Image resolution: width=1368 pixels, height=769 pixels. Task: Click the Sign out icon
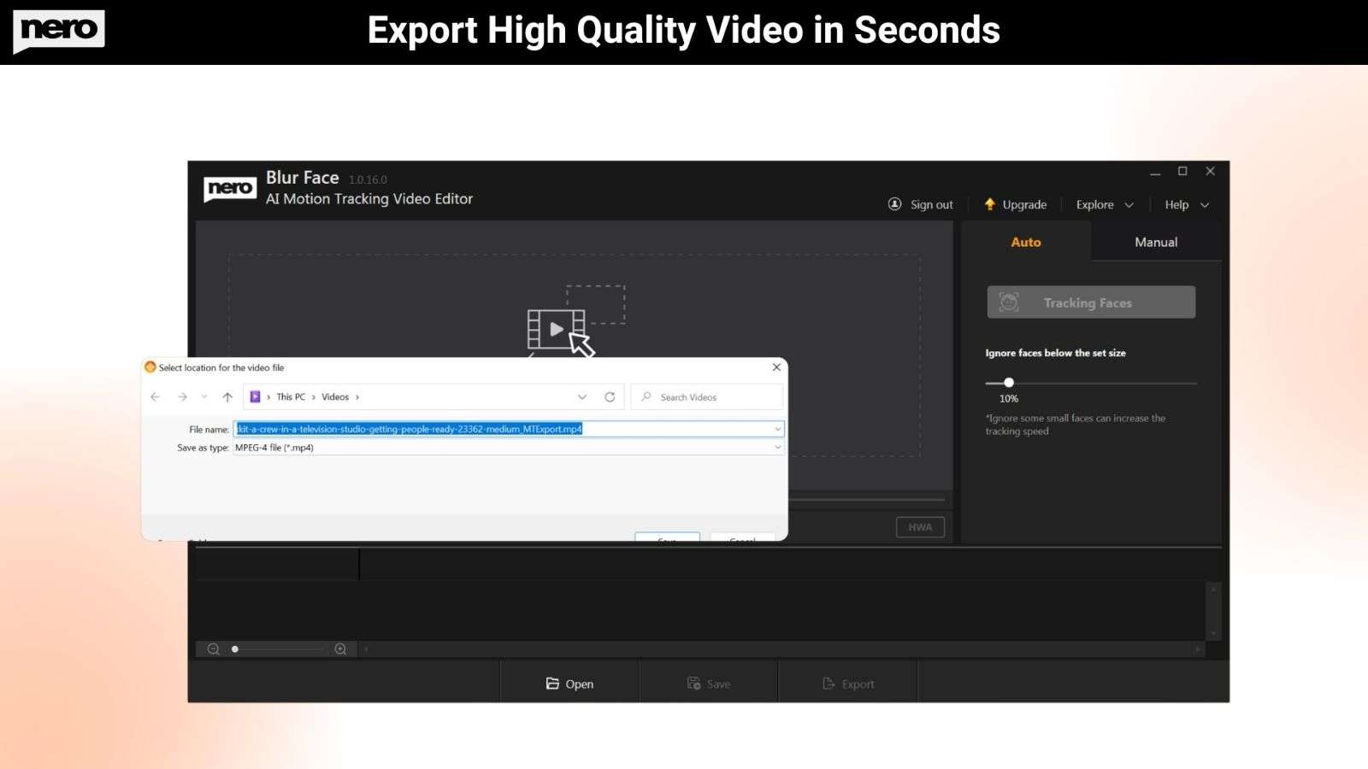[x=893, y=204]
